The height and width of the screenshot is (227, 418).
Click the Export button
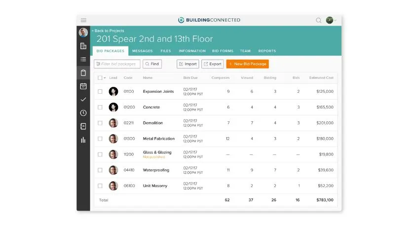pos(213,64)
